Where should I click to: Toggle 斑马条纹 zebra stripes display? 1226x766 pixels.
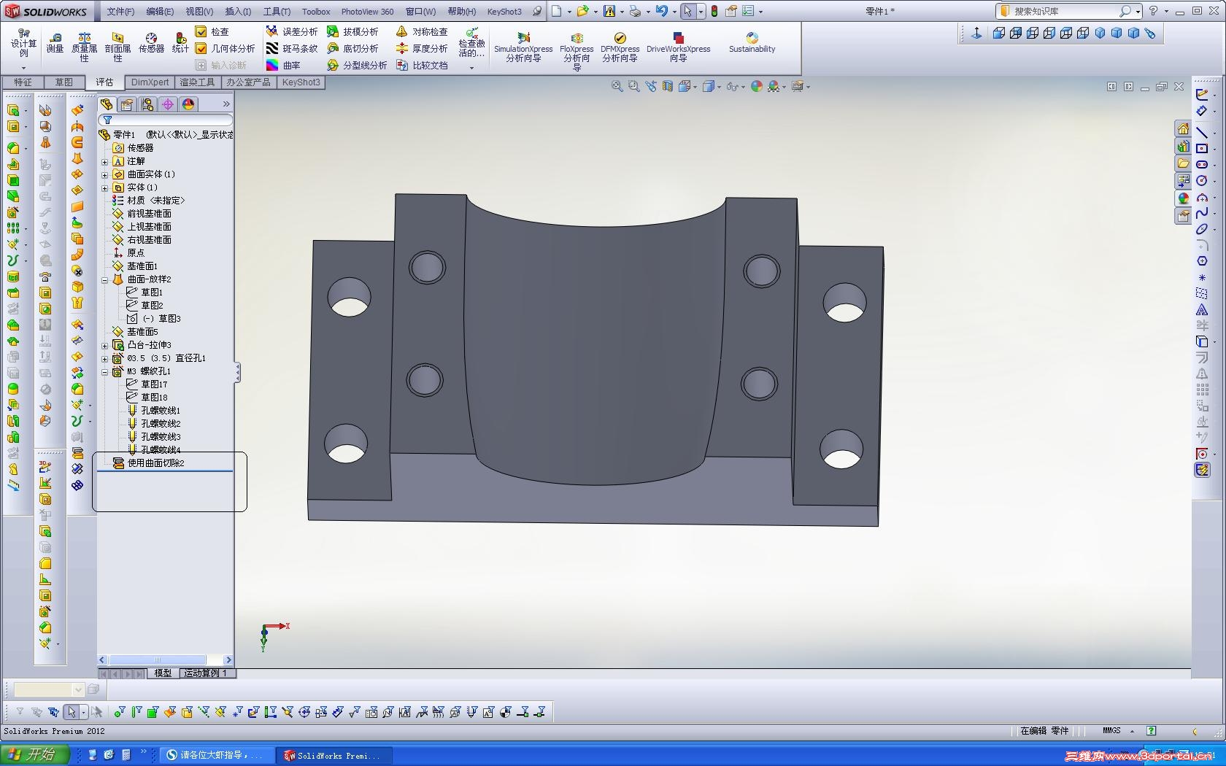tap(291, 48)
